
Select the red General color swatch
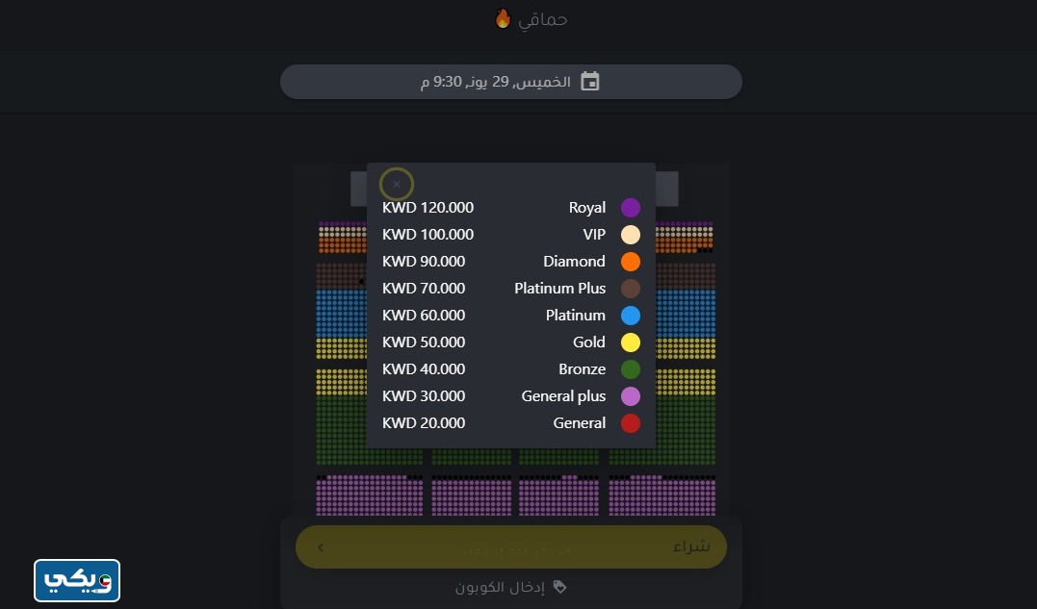click(x=631, y=423)
